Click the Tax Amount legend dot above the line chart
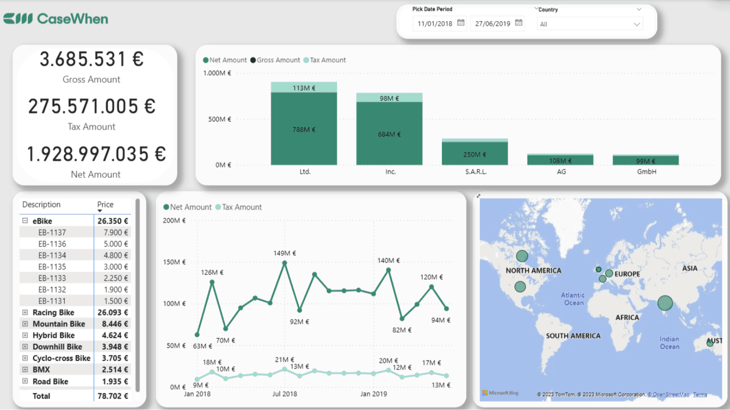This screenshot has height=410, width=730. (218, 207)
